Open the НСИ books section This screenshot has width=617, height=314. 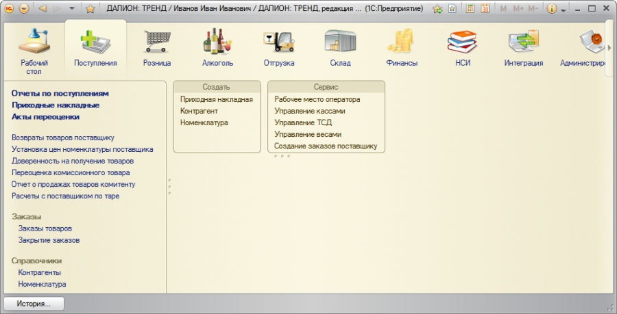coord(463,48)
